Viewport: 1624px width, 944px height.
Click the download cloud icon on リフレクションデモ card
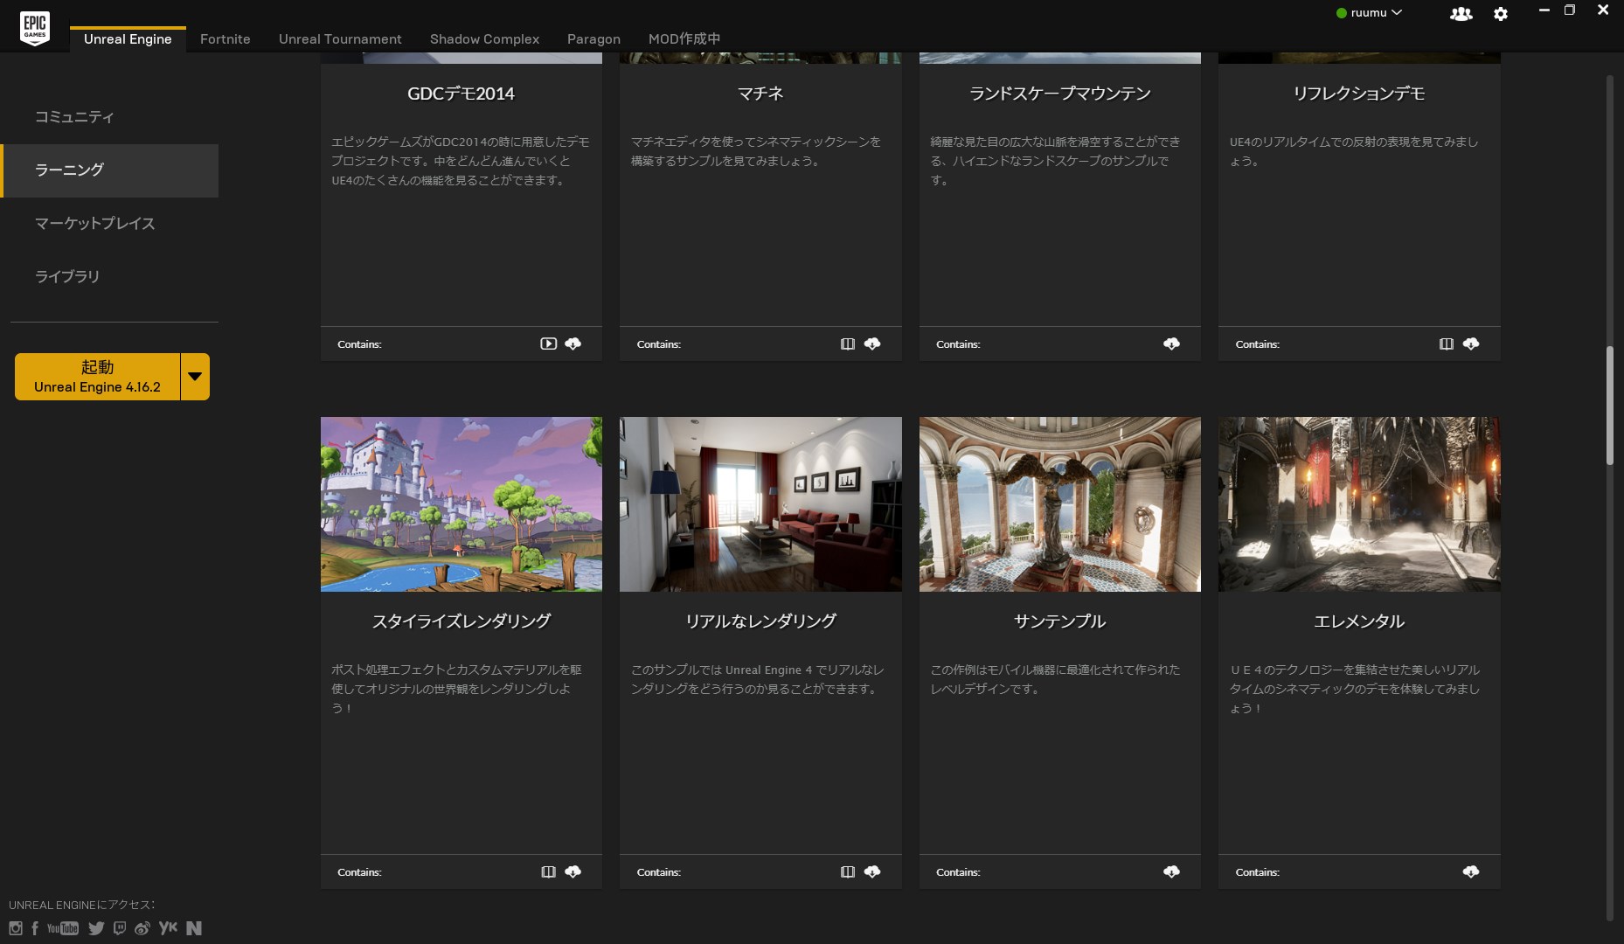coord(1471,344)
